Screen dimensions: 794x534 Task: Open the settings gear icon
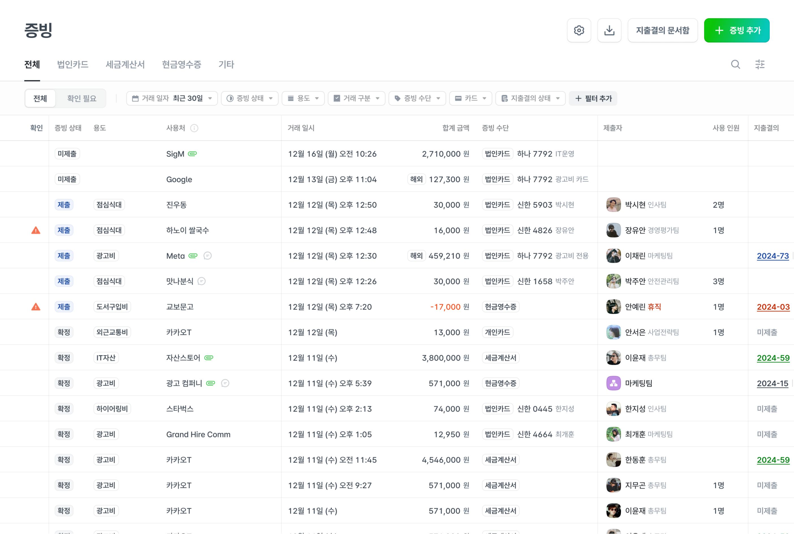point(579,30)
